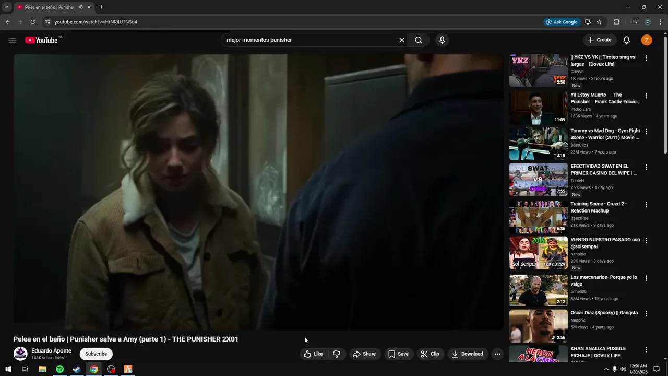Image resolution: width=668 pixels, height=376 pixels.
Task: Select the Pelea en el baño tab
Action: [x=49, y=7]
